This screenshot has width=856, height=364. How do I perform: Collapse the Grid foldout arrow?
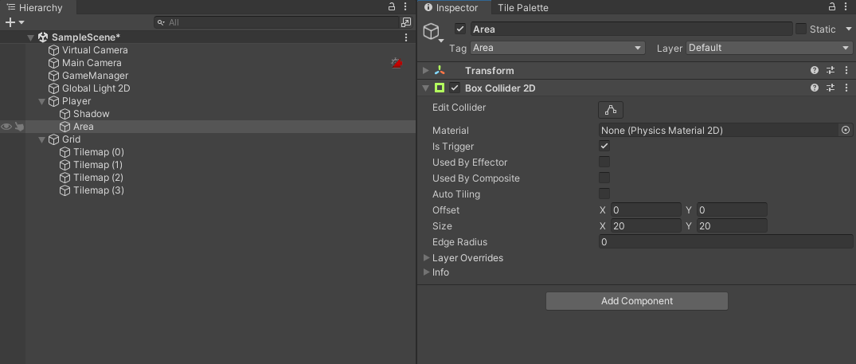[x=42, y=139]
